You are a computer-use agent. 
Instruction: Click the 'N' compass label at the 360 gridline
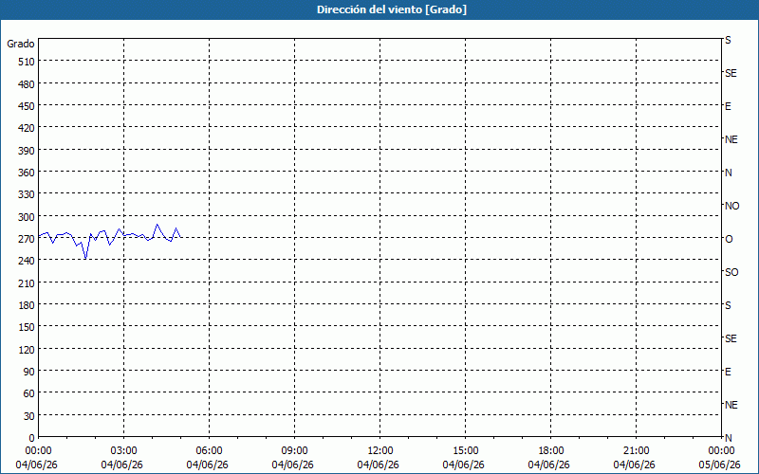click(x=728, y=173)
